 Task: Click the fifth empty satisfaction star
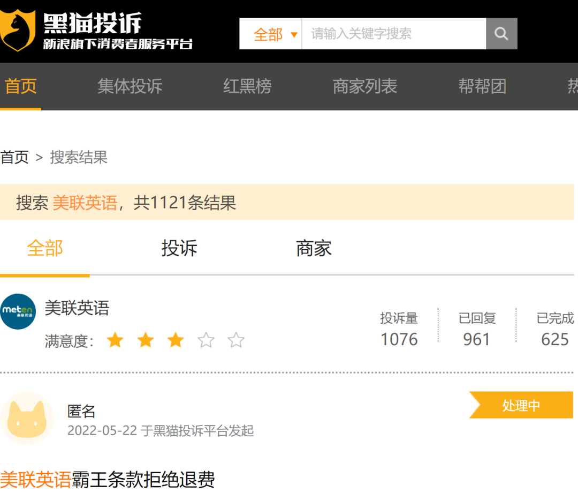[236, 340]
